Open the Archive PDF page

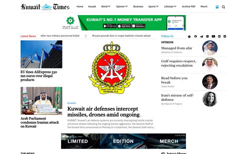tap(189, 7)
